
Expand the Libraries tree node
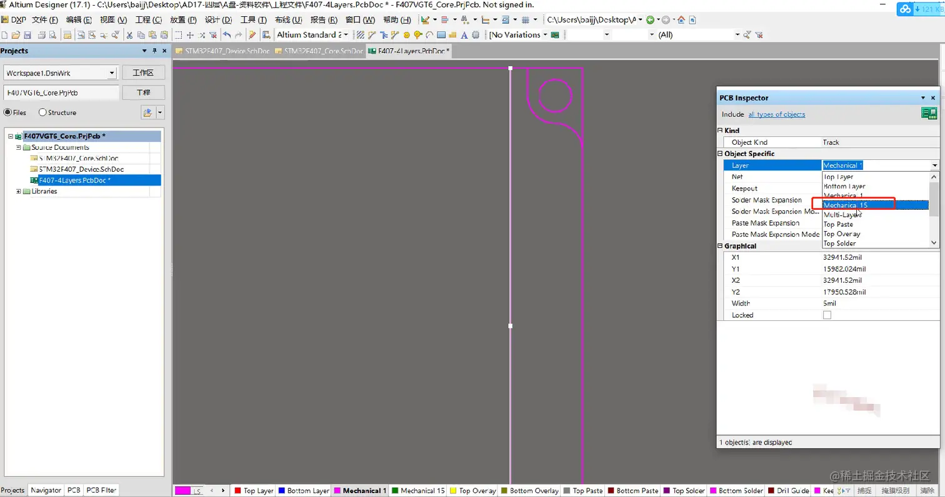tap(18, 192)
